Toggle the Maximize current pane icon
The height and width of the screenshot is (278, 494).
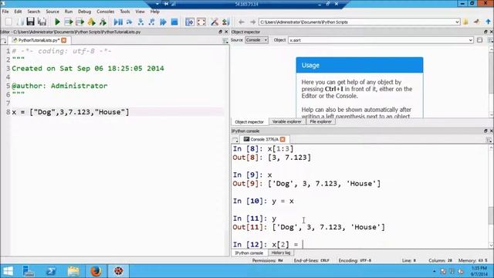190,22
